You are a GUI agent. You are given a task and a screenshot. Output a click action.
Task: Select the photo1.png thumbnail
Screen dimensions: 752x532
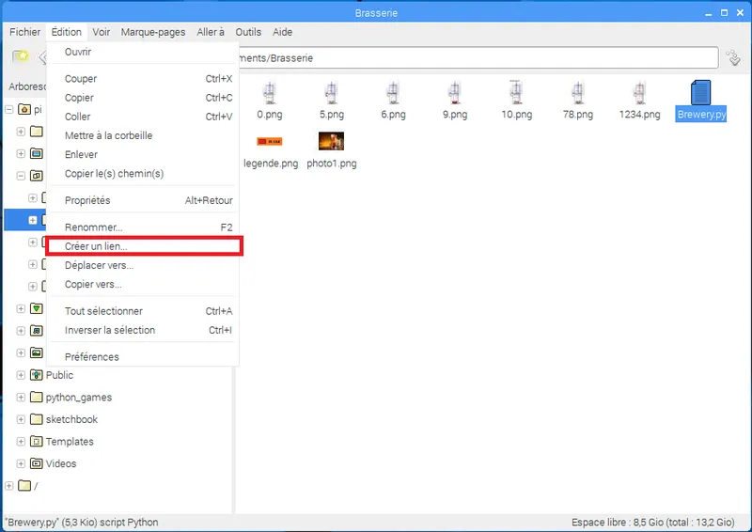[x=331, y=142]
